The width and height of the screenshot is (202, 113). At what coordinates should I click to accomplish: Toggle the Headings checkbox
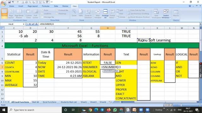57,13
